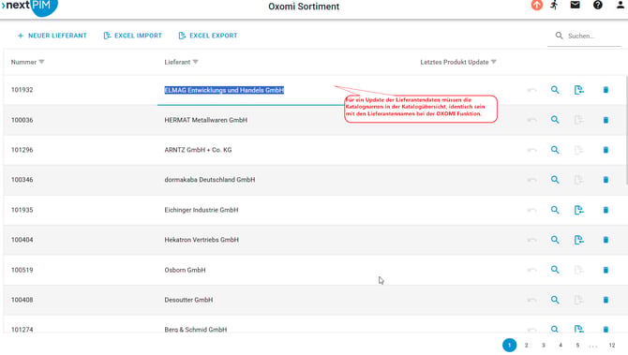Viewport: 628px width, 355px height.
Task: Go to pagination page 1
Action: pos(510,345)
